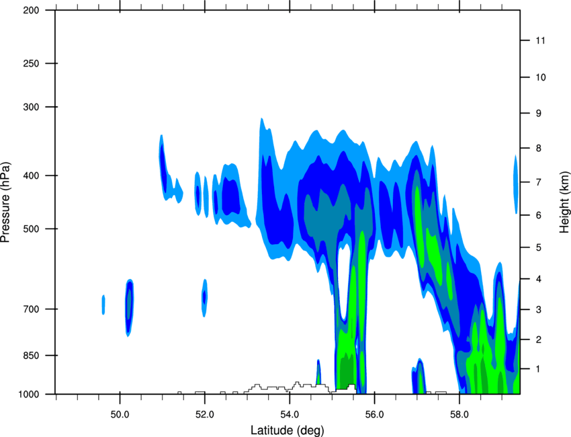Click the 3 km height label
Image resolution: width=571 pixels, height=437 pixels.
(539, 310)
